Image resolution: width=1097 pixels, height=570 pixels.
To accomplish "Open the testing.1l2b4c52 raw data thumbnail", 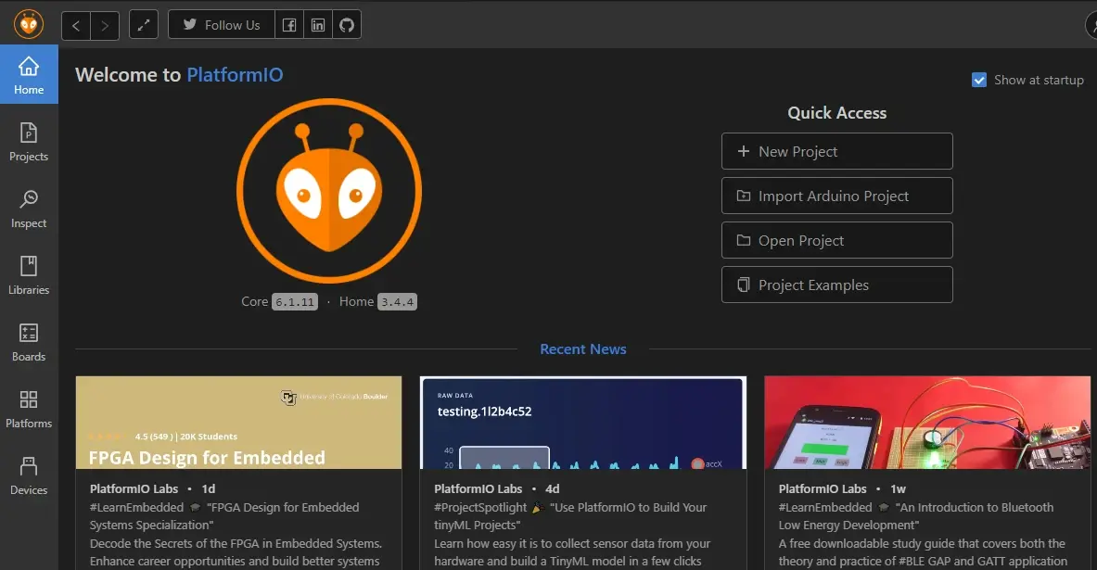I will 582,423.
